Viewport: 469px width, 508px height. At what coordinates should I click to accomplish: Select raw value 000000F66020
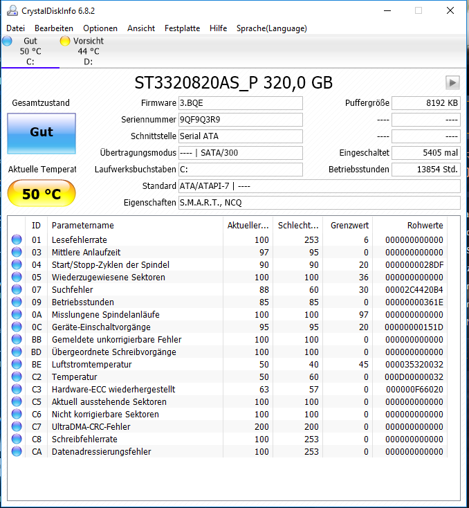[x=414, y=390]
